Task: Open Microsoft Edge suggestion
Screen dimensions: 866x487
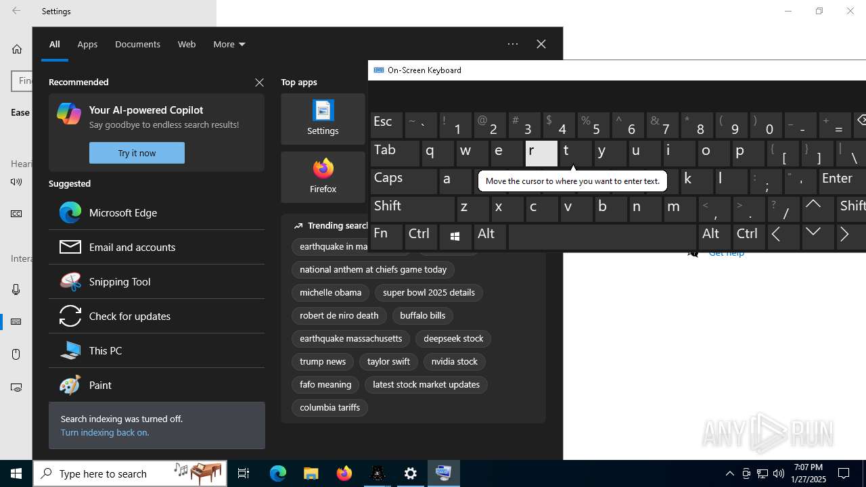Action: pos(156,212)
